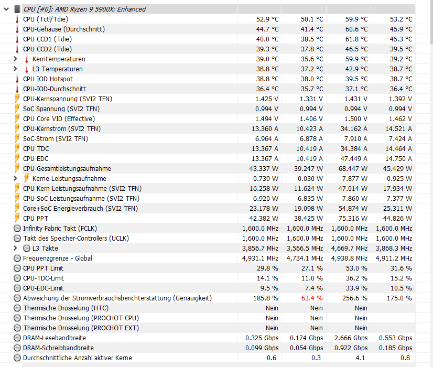Click thermometer icon beside CPU-Gehäuse (Durchschnitt)

(x=17, y=29)
